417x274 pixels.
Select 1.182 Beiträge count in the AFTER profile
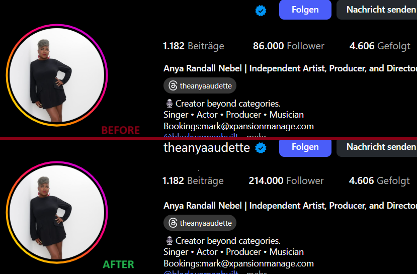pos(193,180)
